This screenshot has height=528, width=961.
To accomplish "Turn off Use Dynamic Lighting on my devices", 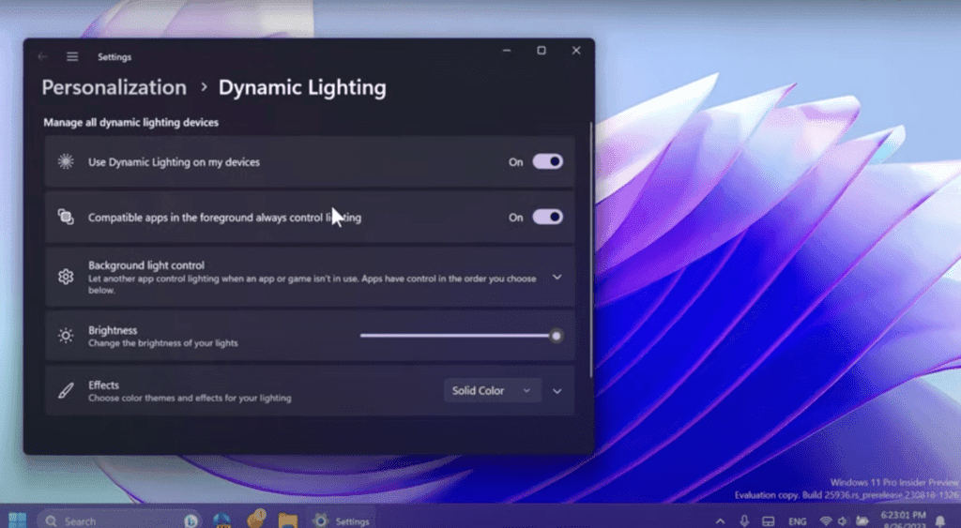I will [x=547, y=161].
